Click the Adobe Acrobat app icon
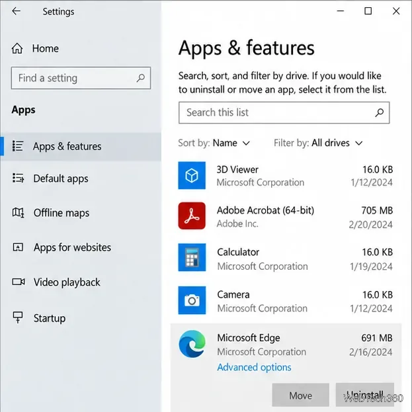The width and height of the screenshot is (412, 412). 192,216
